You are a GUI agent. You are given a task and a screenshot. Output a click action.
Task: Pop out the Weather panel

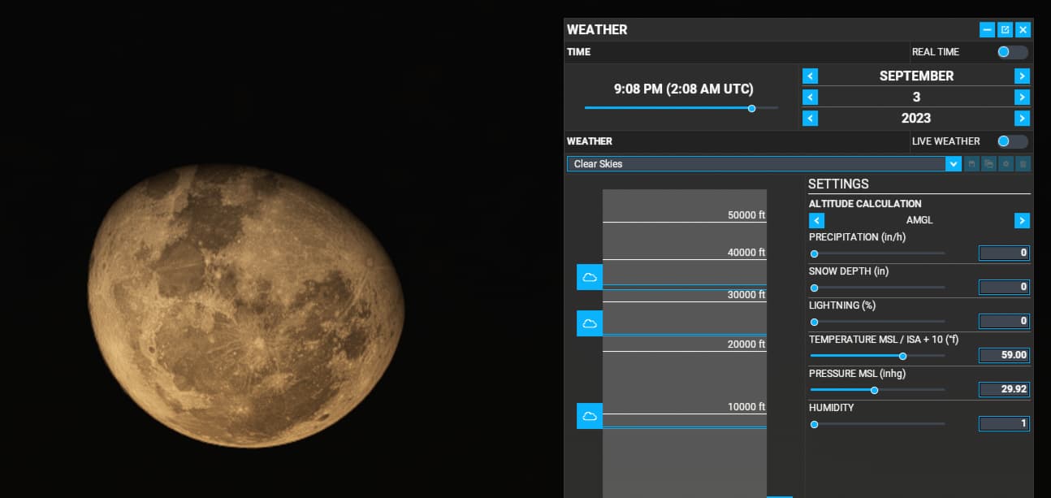pos(1005,30)
